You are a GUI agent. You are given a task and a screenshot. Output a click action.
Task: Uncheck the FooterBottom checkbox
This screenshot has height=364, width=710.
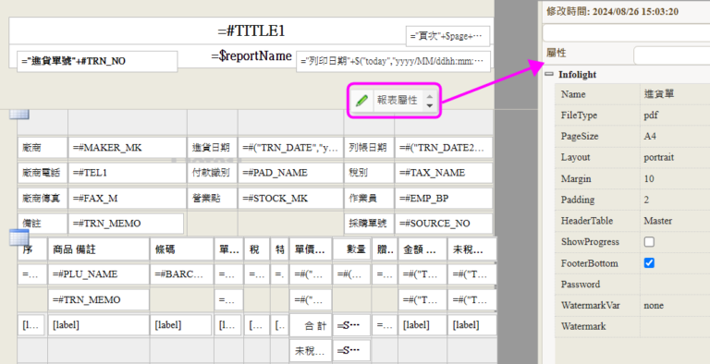649,263
